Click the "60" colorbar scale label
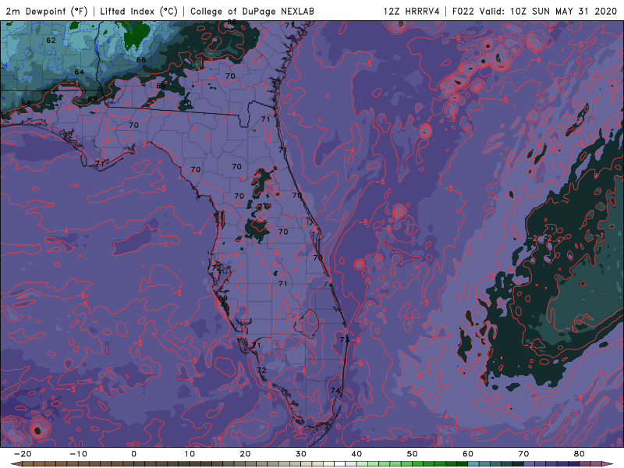This screenshot has width=624, height=468. tap(468, 454)
